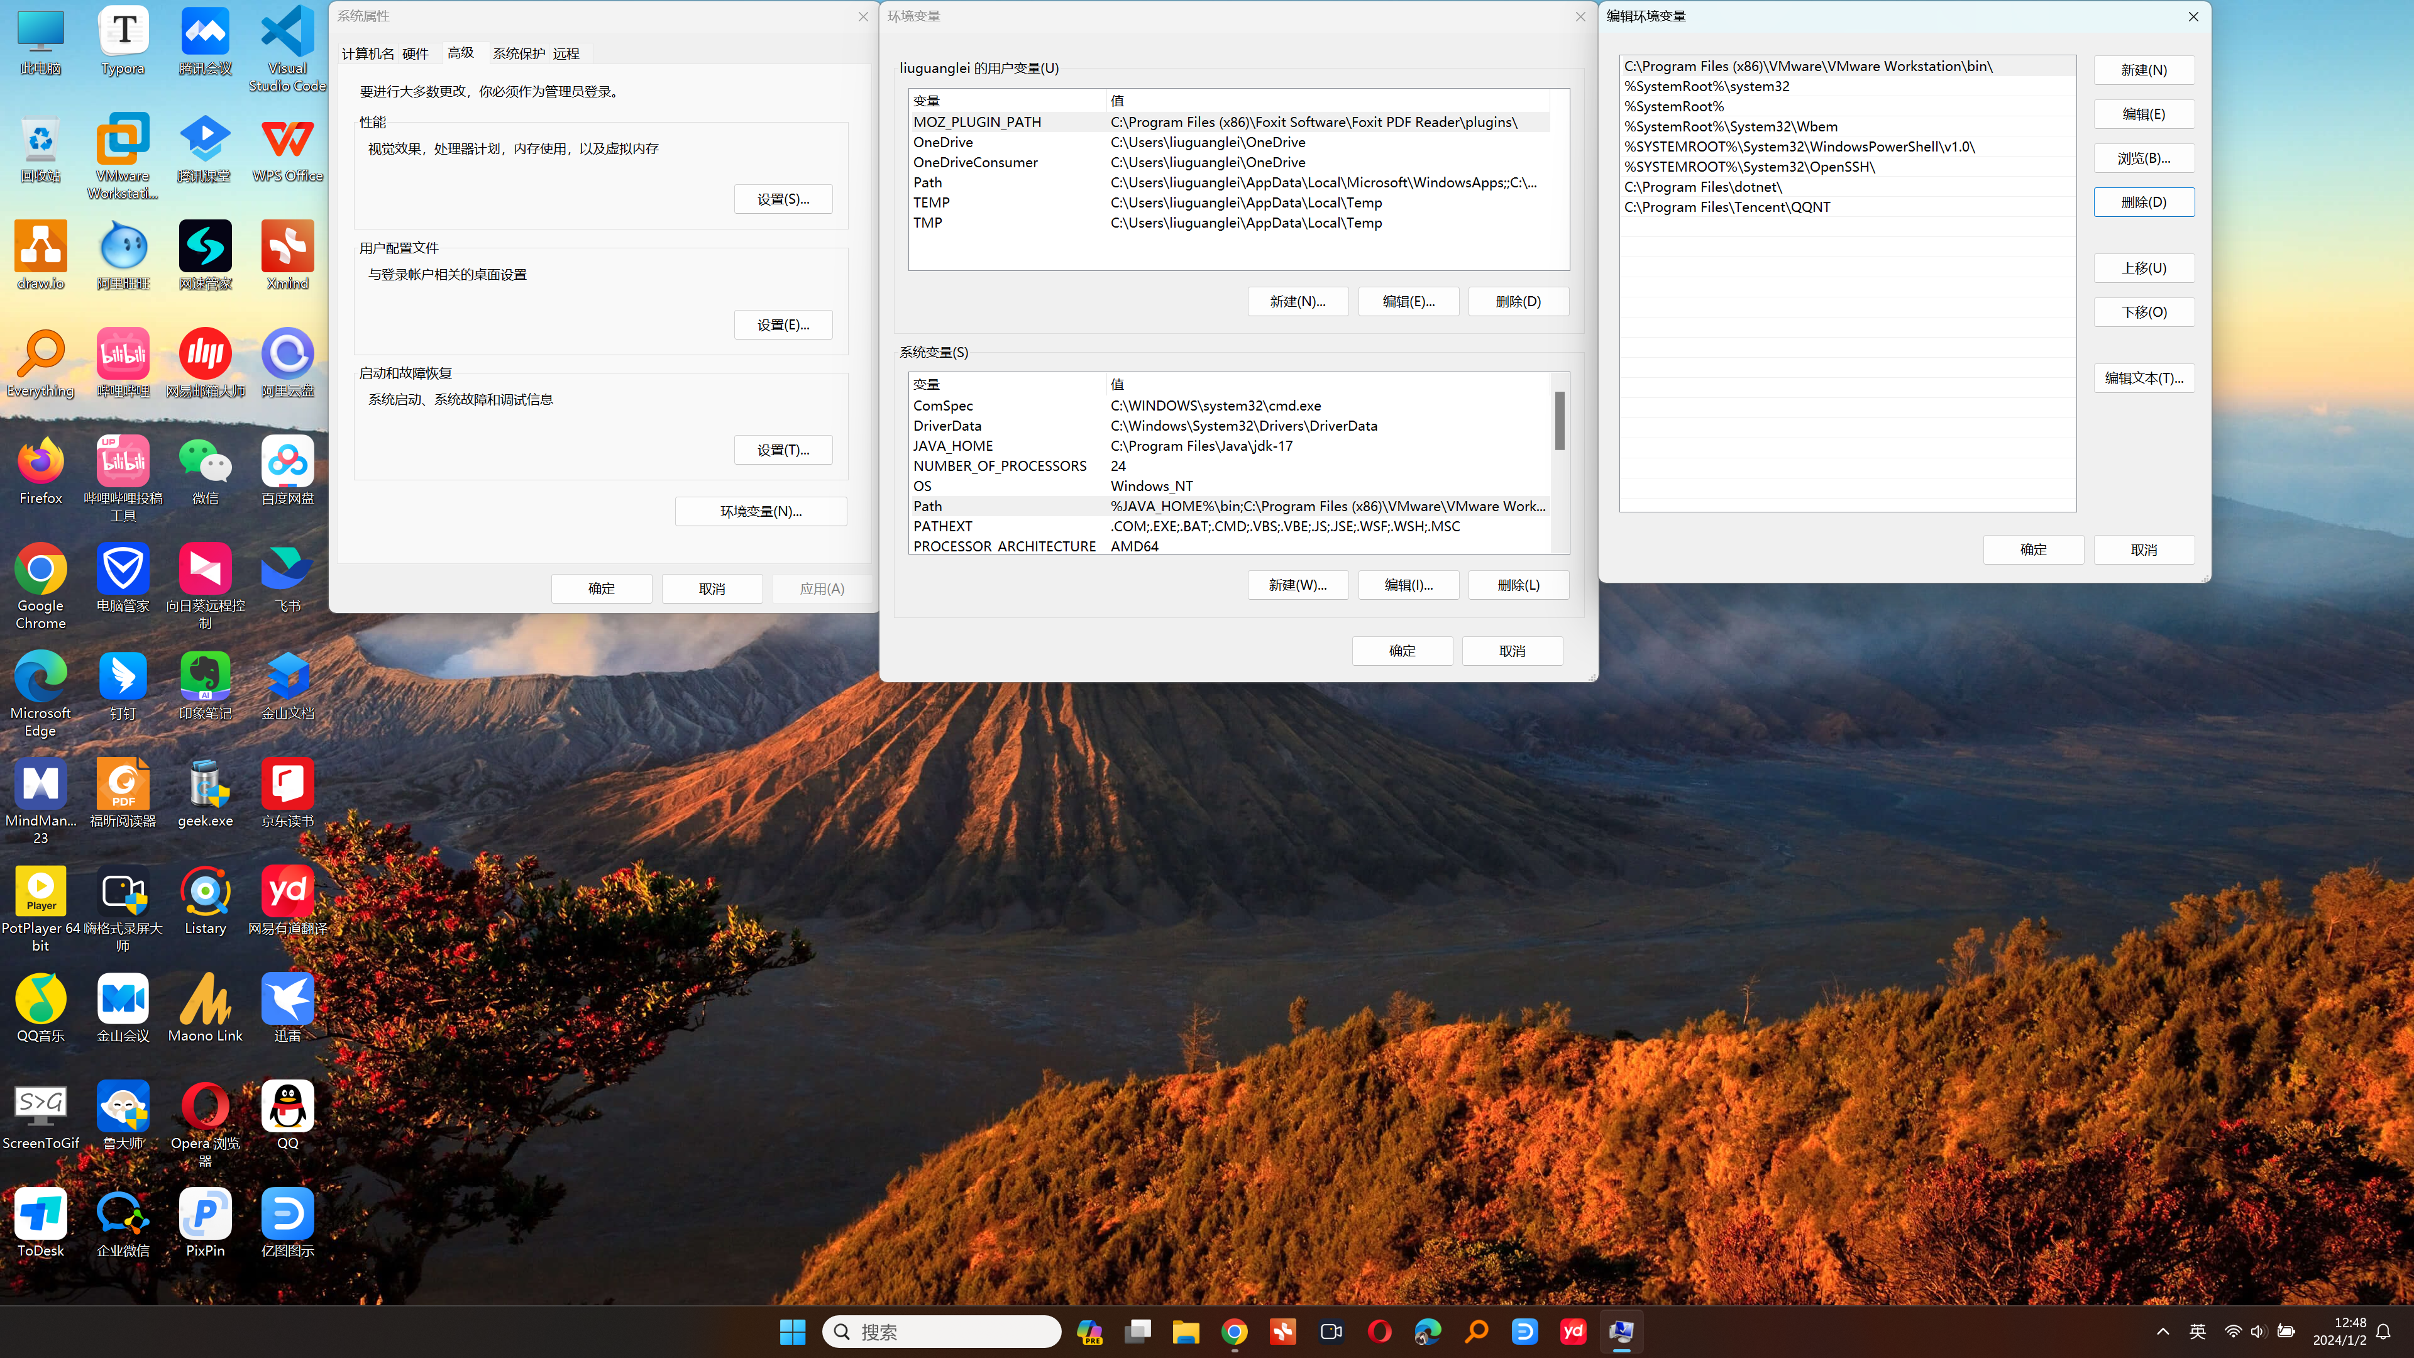Click 新建(N) in 编辑环境变量 dialog
Viewport: 2414px width, 1358px height.
point(2143,69)
